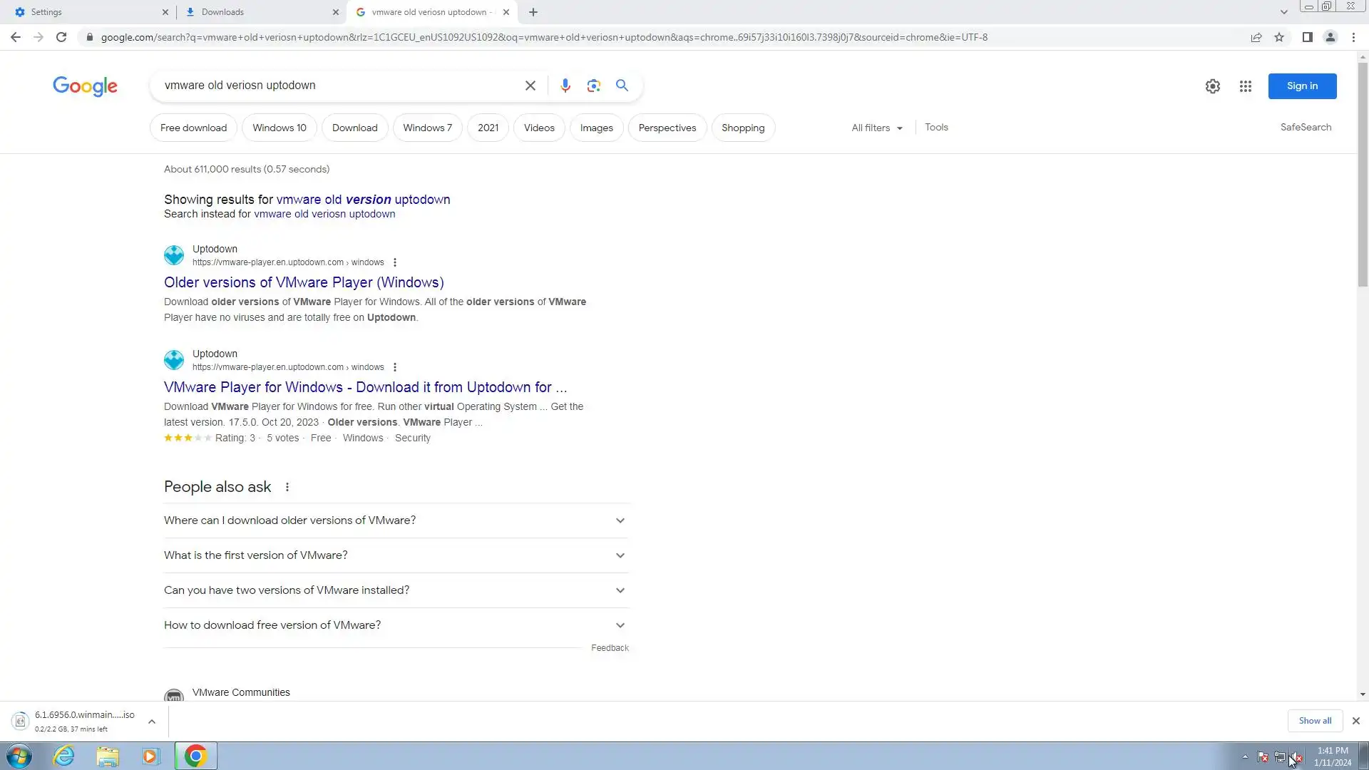The width and height of the screenshot is (1369, 770).
Task: Open Internet Explorer from the taskbar
Action: 64,756
